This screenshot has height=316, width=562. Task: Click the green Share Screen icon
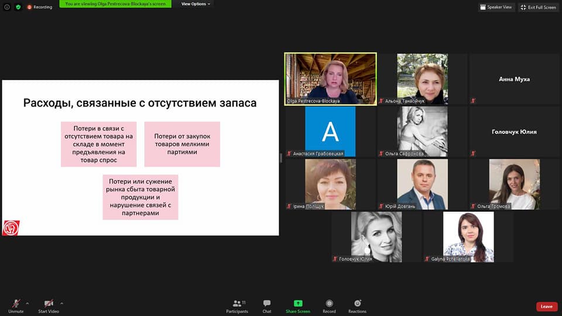point(298,304)
